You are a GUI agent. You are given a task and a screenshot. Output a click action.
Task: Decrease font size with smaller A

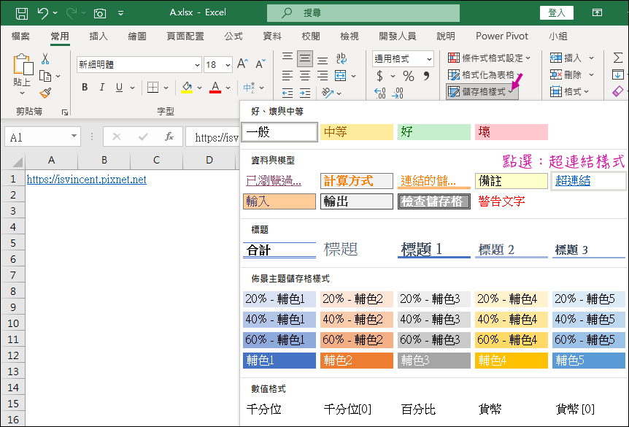(261, 64)
